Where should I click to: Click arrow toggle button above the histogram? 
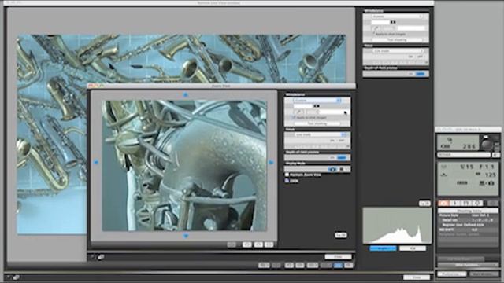424,204
